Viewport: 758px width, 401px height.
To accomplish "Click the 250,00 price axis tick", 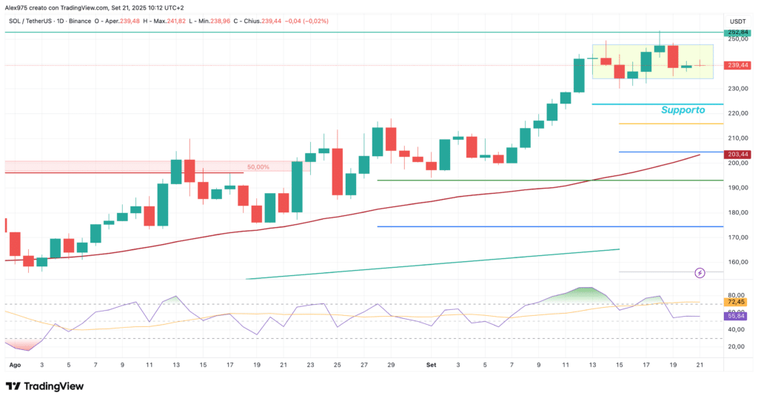I will [x=738, y=39].
